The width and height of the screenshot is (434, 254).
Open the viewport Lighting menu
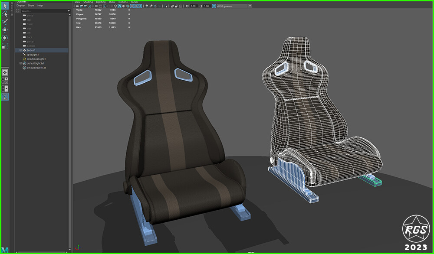coord(101,2)
